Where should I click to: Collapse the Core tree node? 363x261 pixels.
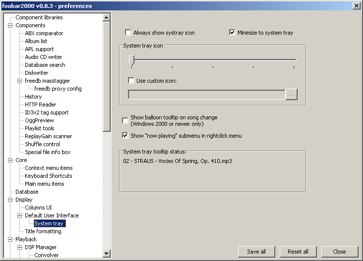(10, 160)
